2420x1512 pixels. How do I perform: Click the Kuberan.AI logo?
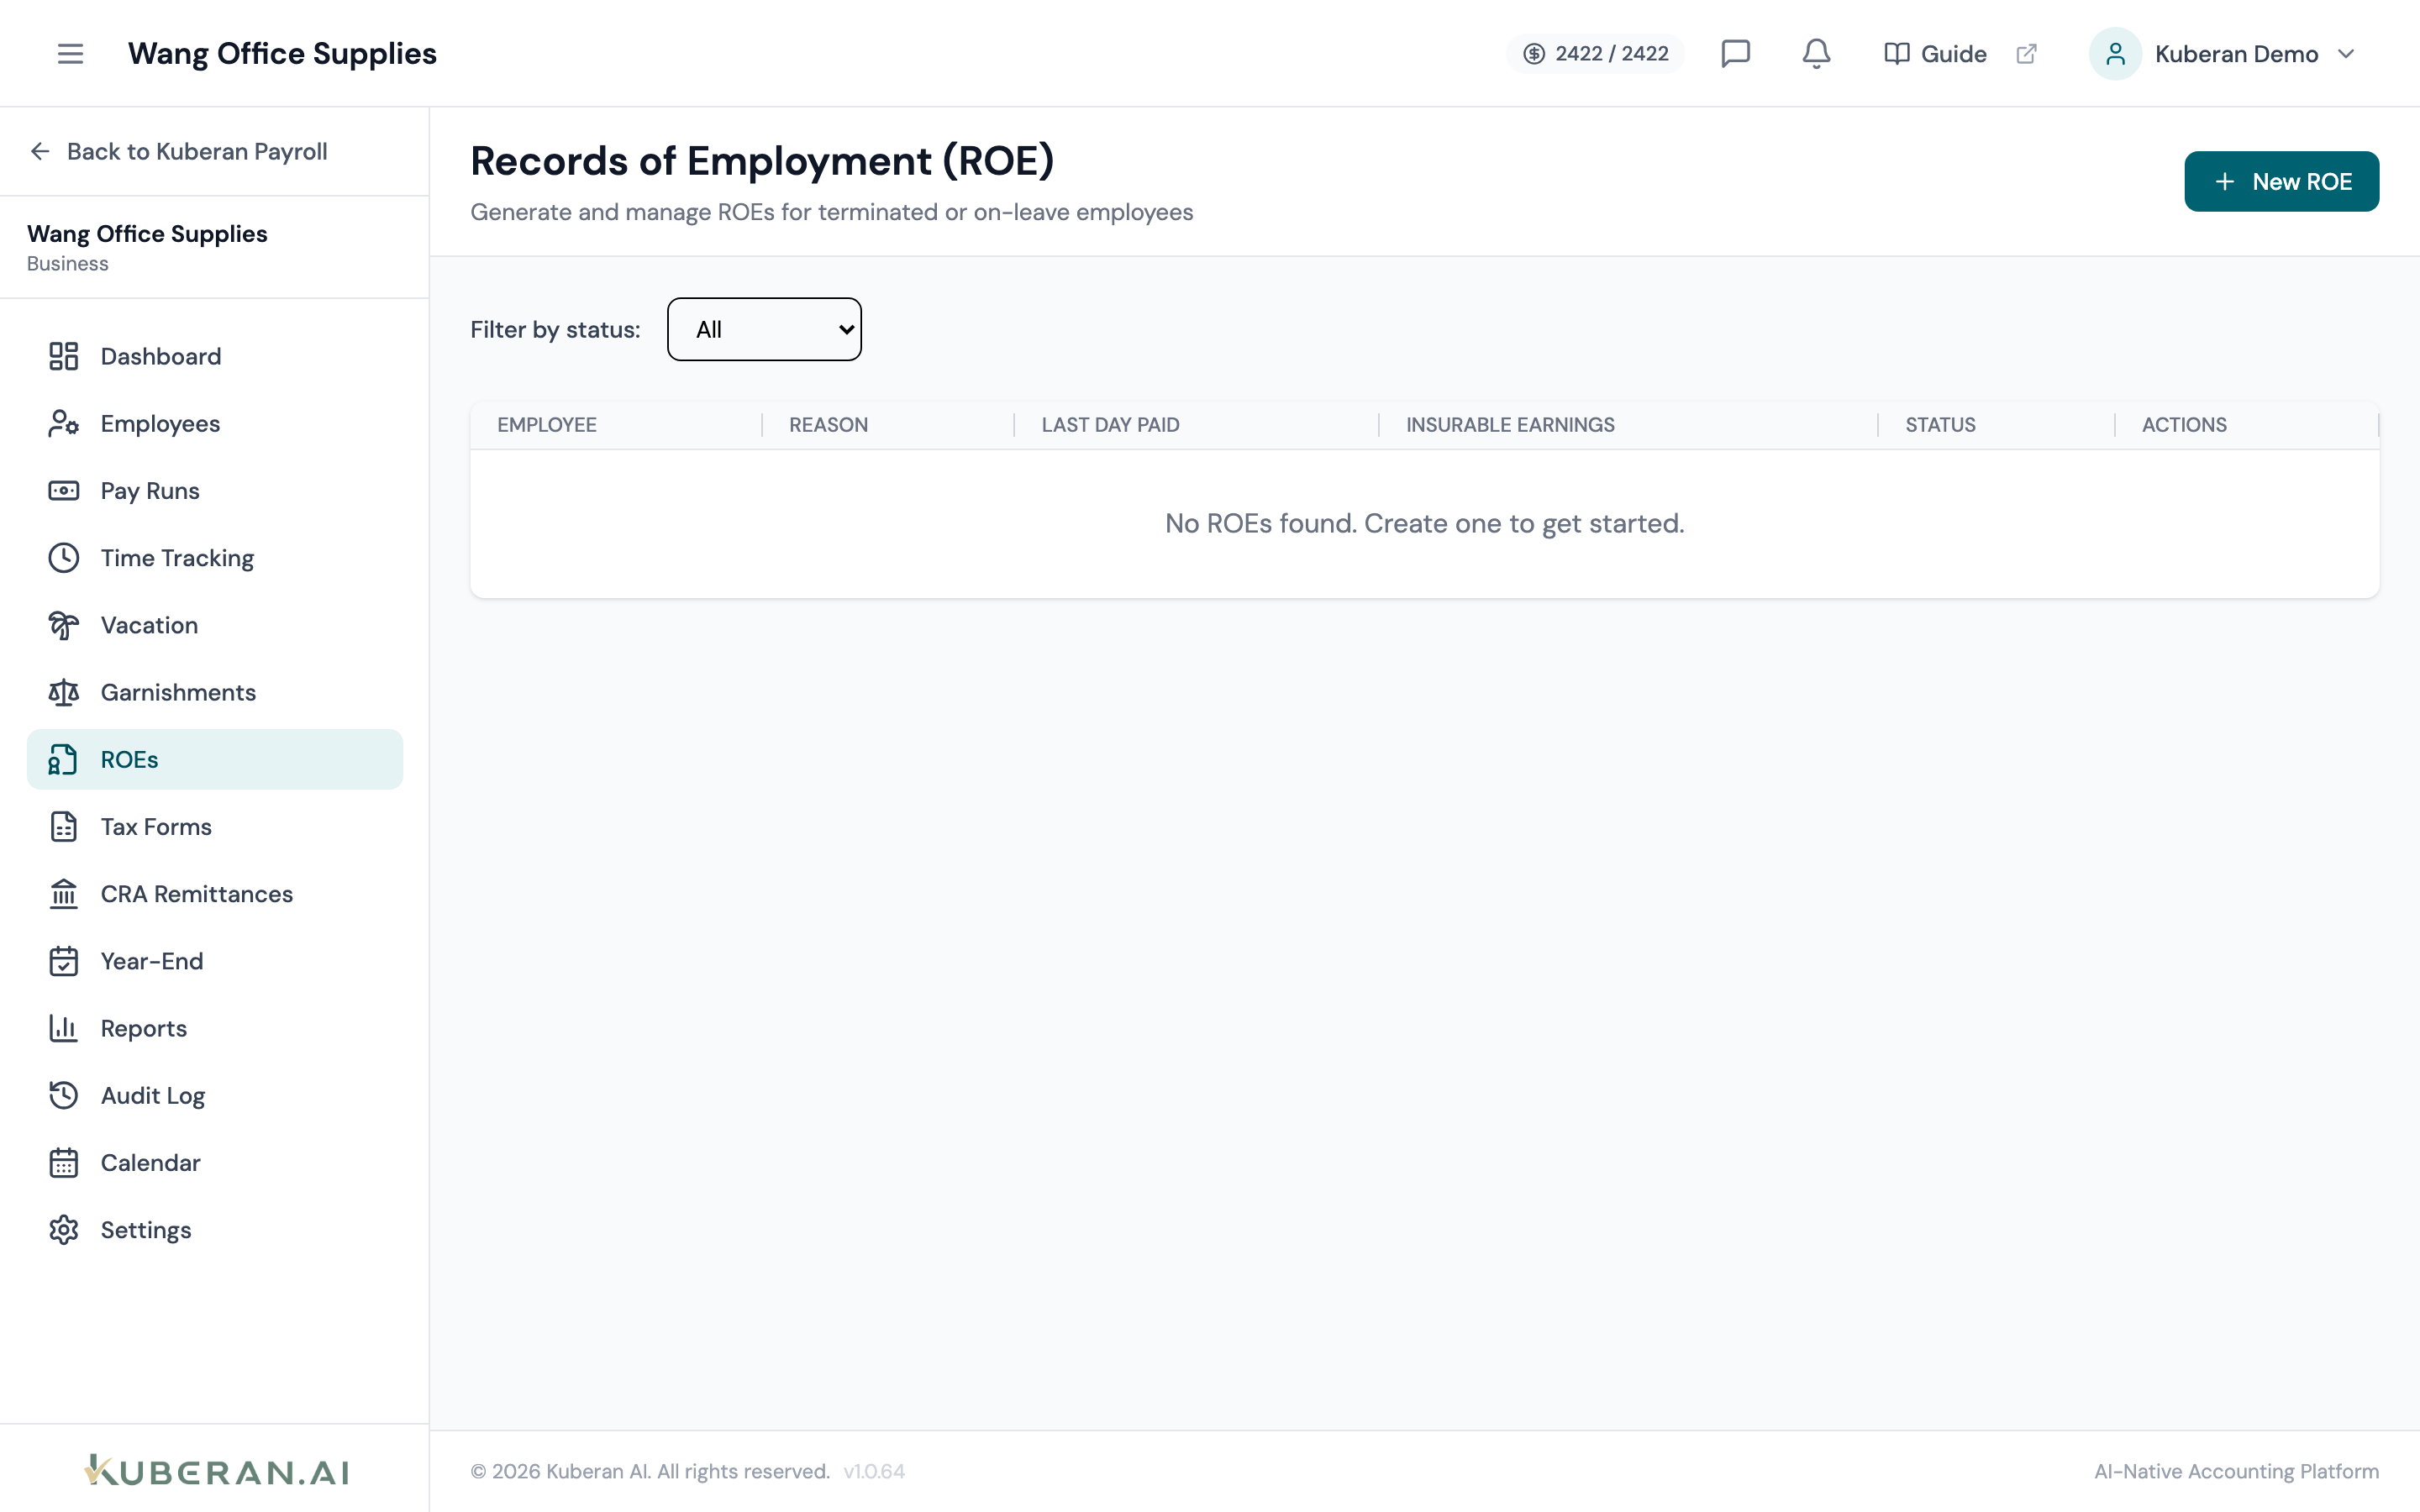[216, 1470]
